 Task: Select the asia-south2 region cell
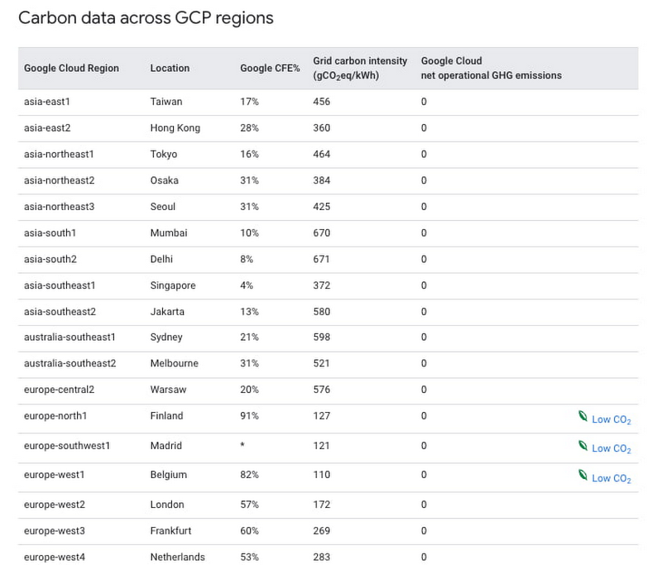50,259
